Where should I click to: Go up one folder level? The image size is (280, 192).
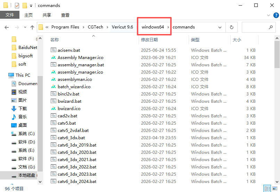point(32,27)
